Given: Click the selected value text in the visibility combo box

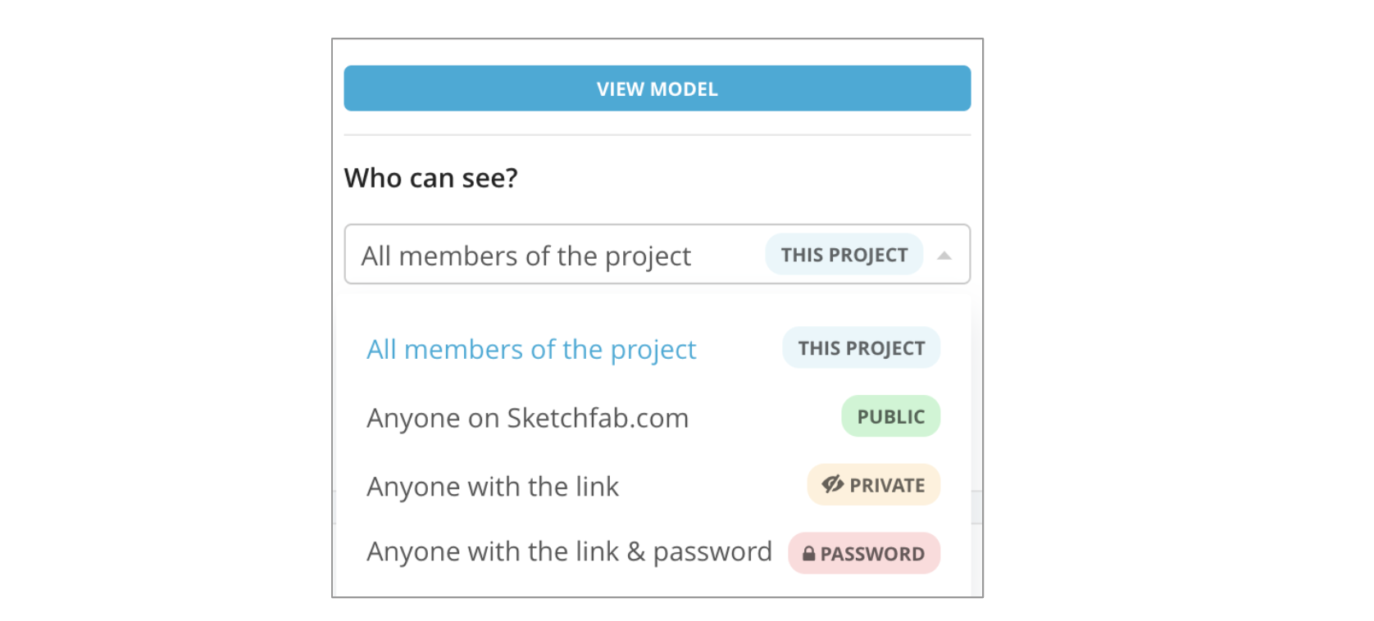Looking at the screenshot, I should tap(525, 256).
